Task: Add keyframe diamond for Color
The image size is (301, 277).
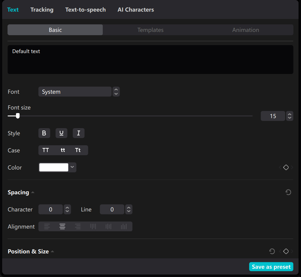Action: (286, 168)
